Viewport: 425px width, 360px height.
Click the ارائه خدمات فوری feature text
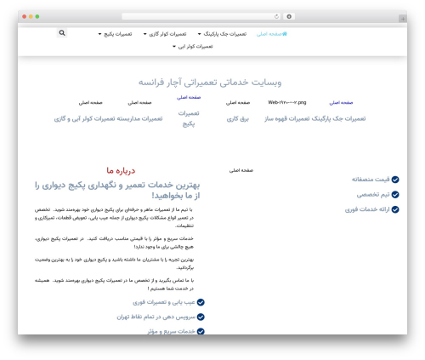pos(367,209)
